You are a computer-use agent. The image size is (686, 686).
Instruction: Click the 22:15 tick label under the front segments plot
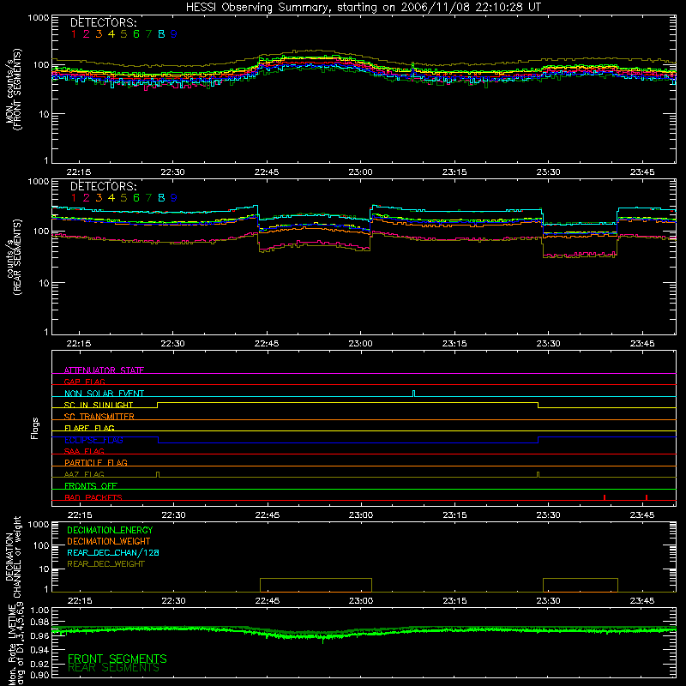(79, 172)
